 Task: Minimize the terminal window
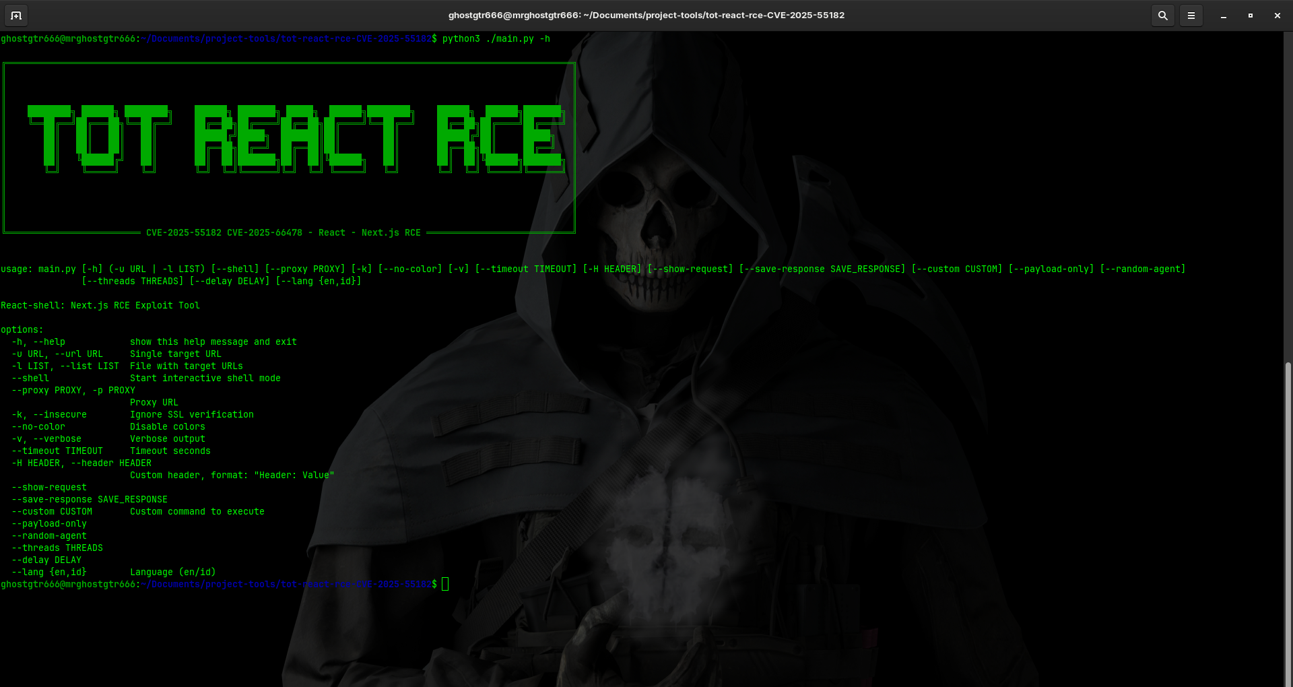[1224, 15]
